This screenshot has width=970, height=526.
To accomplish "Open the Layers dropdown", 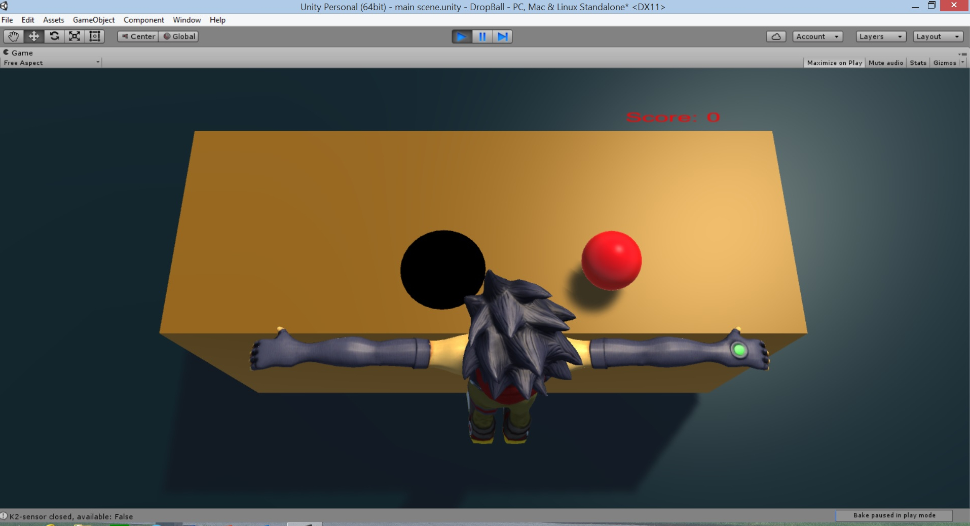I will [x=881, y=36].
